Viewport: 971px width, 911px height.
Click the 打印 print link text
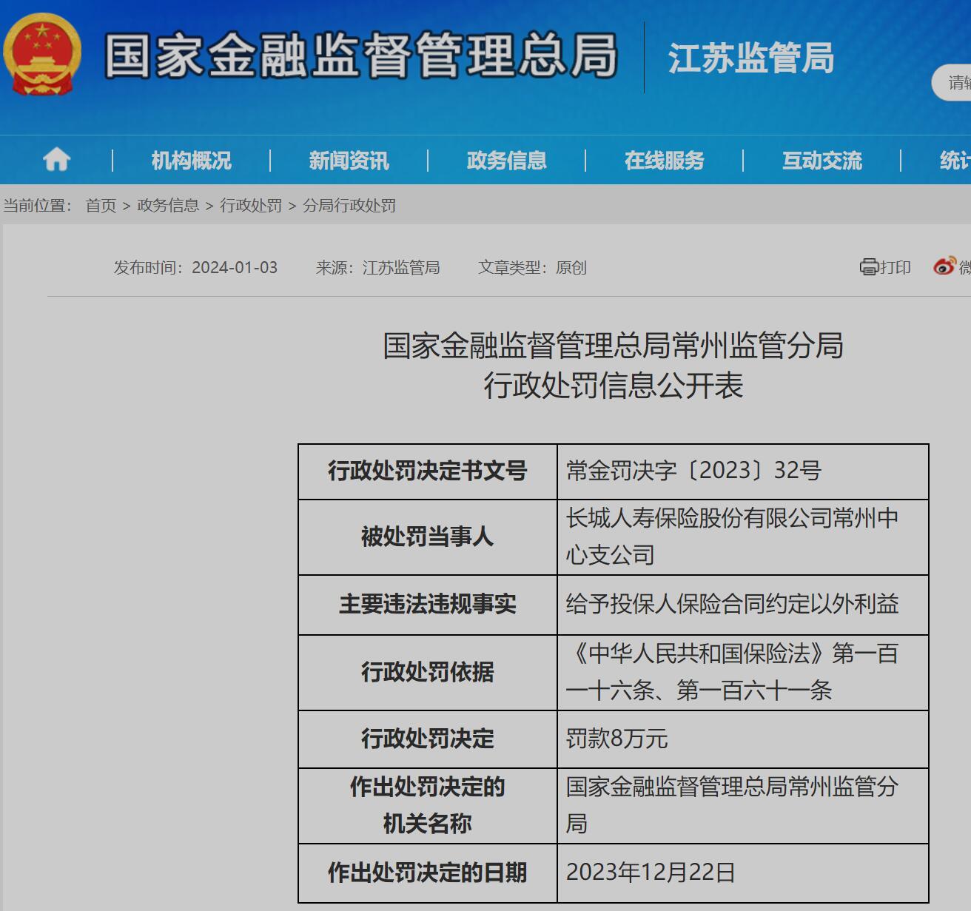point(895,267)
